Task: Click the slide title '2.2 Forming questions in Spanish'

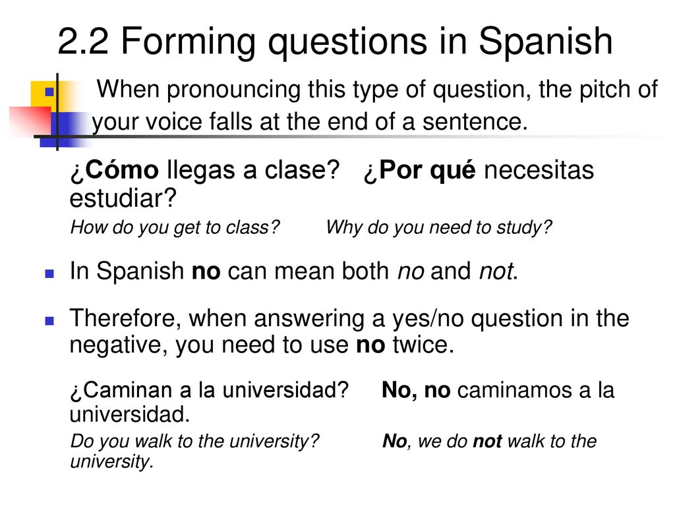Action: click(x=335, y=42)
